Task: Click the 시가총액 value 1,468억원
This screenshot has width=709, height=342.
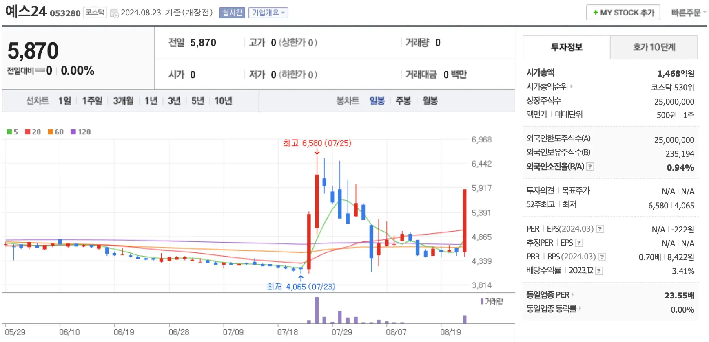Action: coord(676,74)
